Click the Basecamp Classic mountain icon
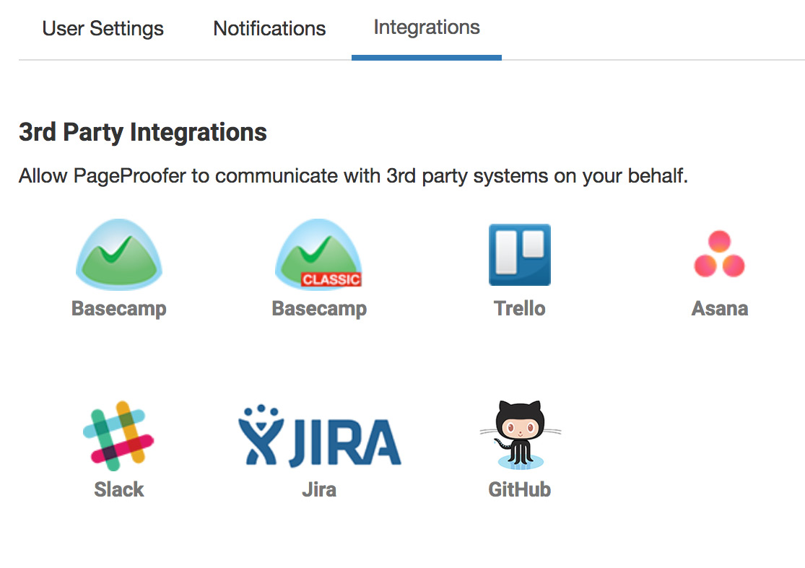Viewport: 805px width, 568px height. click(318, 249)
